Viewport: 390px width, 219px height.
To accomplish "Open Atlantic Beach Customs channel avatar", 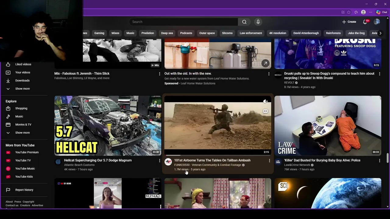I will pyautogui.click(x=58, y=162).
